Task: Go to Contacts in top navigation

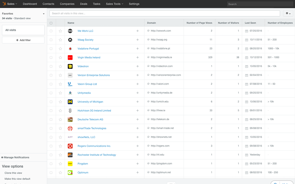Action: click(x=48, y=4)
